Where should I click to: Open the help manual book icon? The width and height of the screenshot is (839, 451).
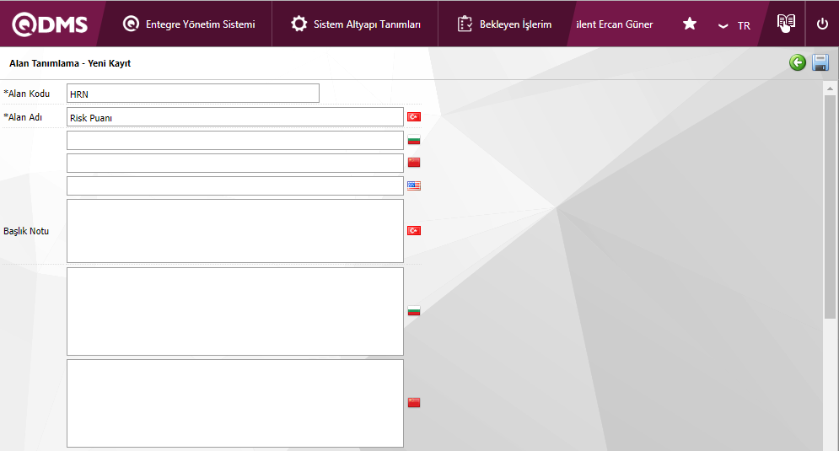pos(786,24)
